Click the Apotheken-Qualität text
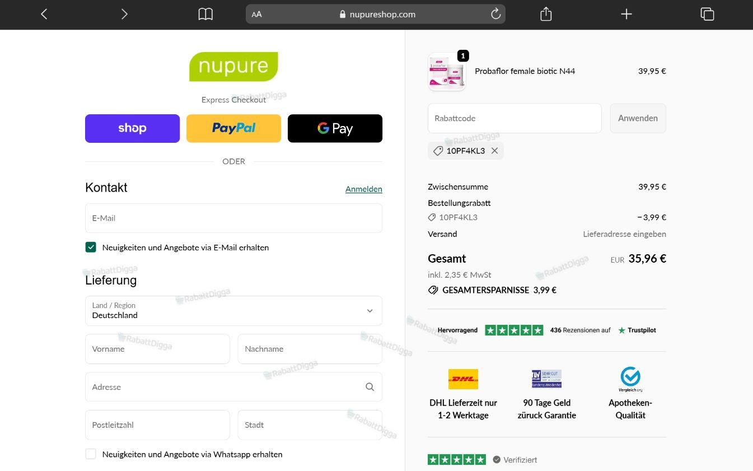This screenshot has height=471, width=753. point(630,409)
